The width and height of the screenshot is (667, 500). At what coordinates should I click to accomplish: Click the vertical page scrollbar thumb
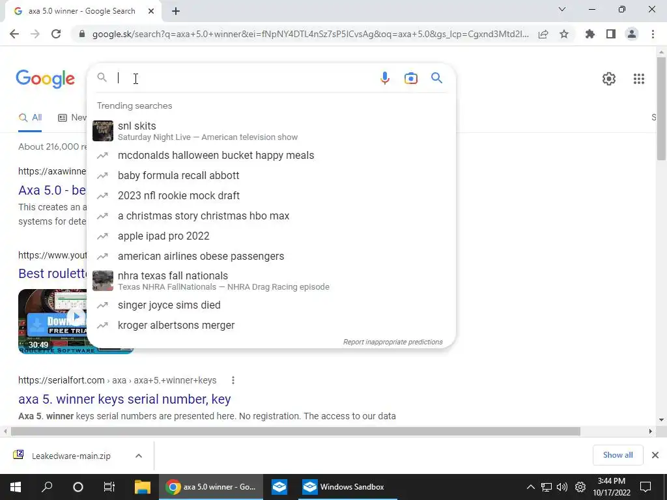661,109
